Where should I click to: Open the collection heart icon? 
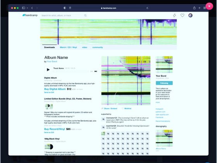[183, 16]
